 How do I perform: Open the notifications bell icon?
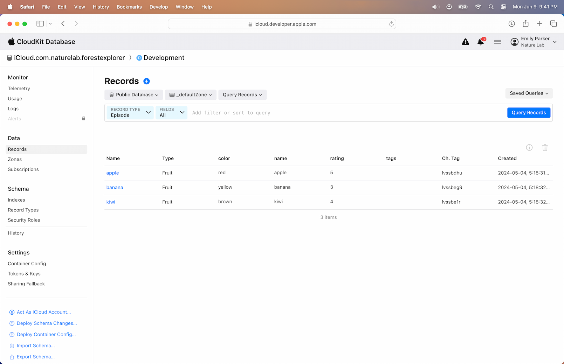pos(481,42)
